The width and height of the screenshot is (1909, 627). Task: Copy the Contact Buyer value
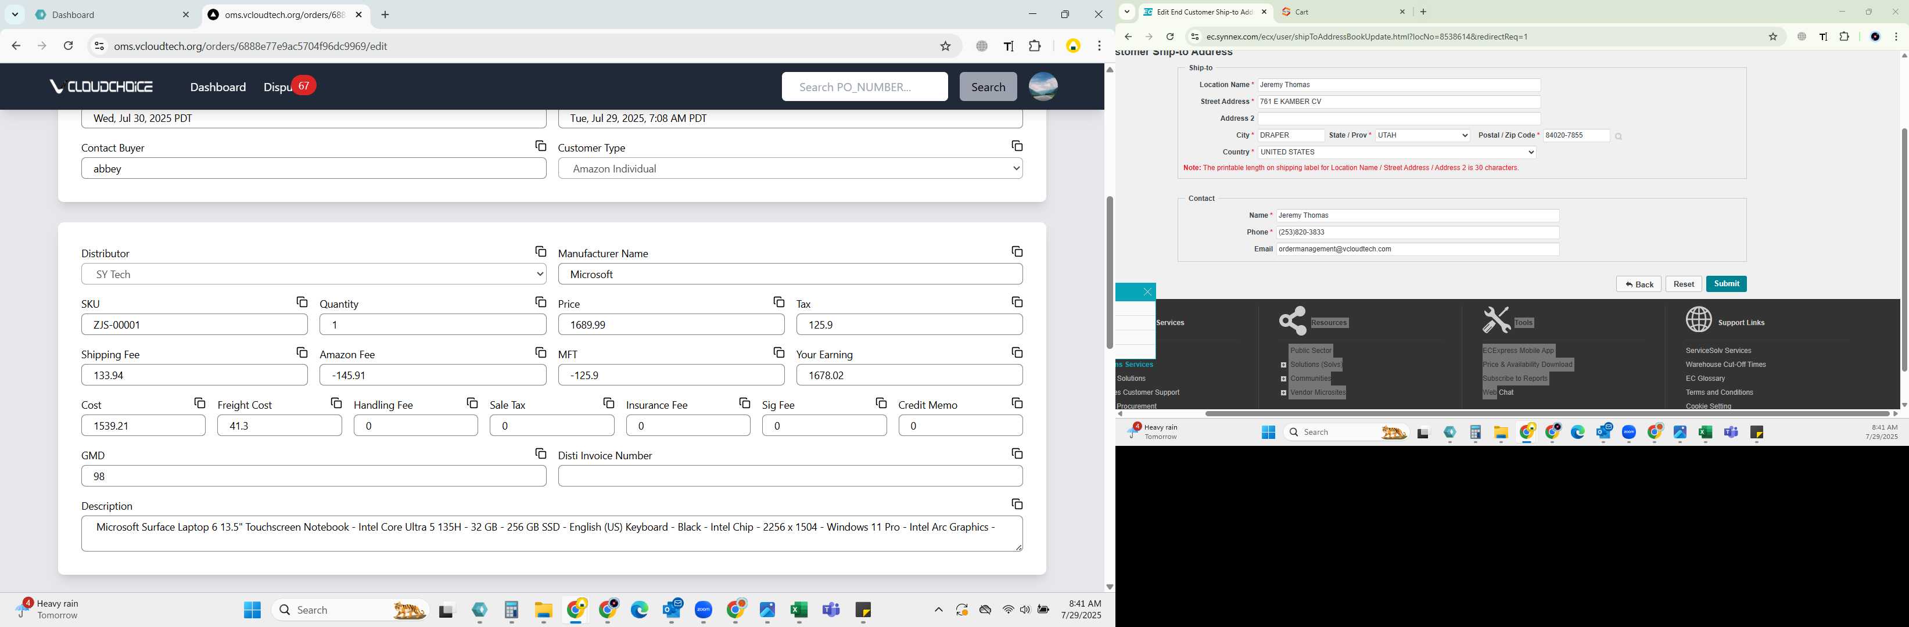point(540,146)
